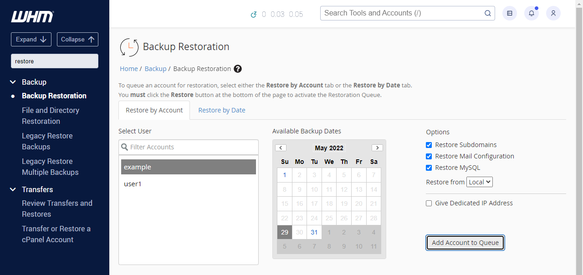Click the search magnifier in Search Tools bar
This screenshot has height=275, width=583.
pyautogui.click(x=487, y=13)
